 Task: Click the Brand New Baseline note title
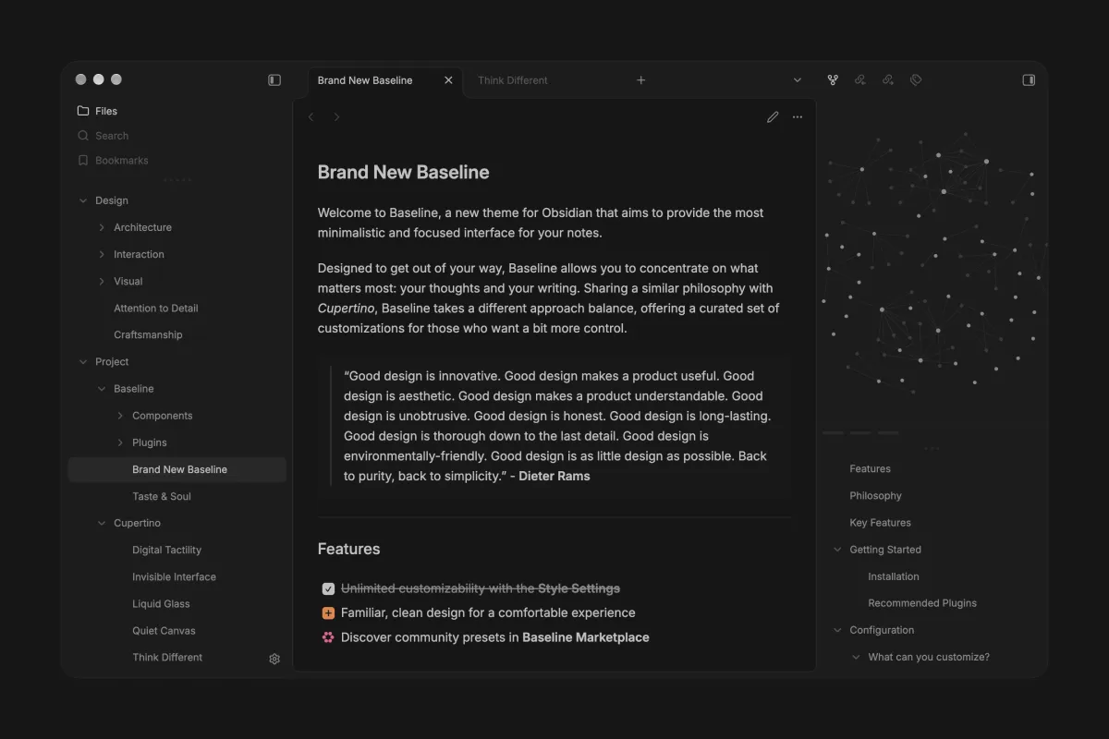[x=403, y=173]
